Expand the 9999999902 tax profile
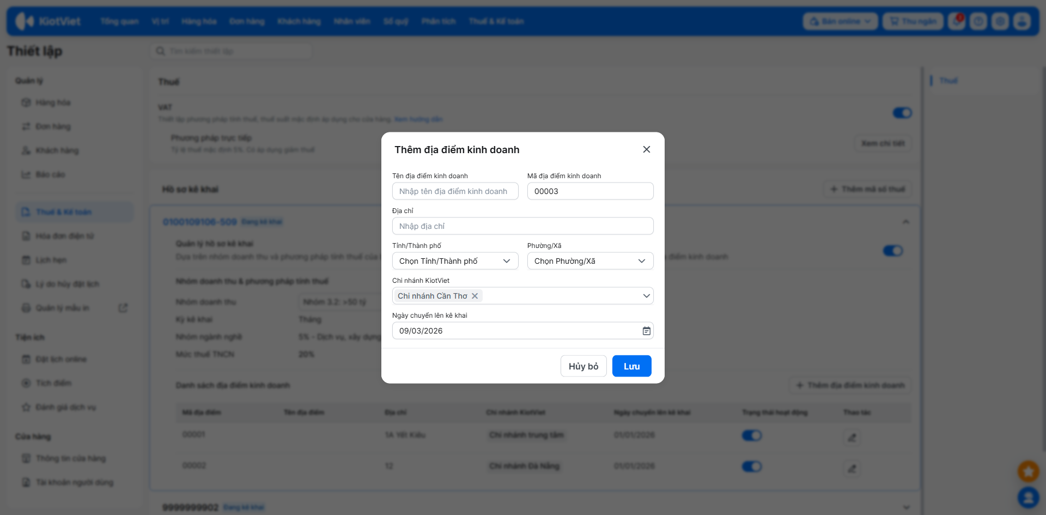1046x515 pixels. click(906, 507)
